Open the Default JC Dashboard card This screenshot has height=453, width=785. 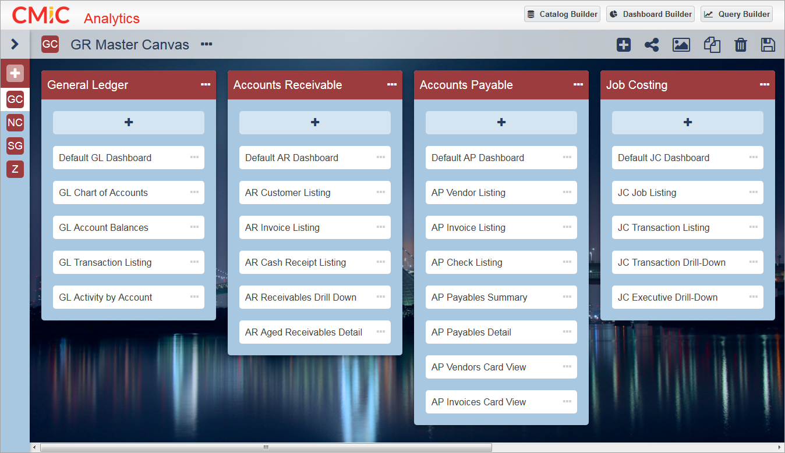[x=688, y=158]
